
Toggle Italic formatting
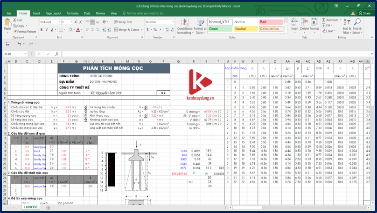coord(46,29)
